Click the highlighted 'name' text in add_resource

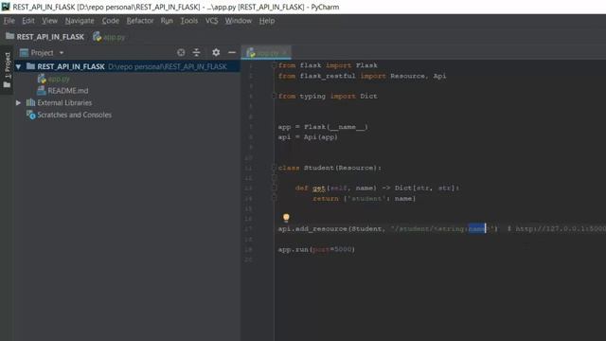[x=477, y=229]
